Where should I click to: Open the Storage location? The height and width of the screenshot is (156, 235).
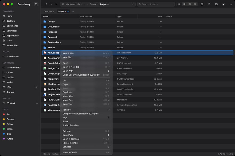coord(10,92)
